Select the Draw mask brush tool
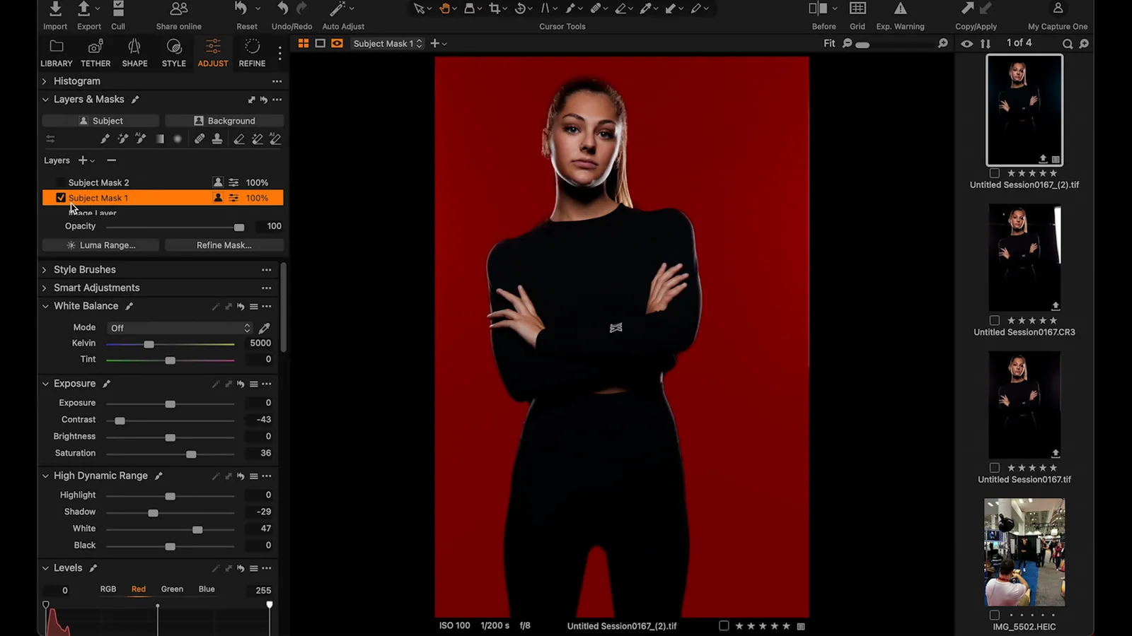Image resolution: width=1132 pixels, height=636 pixels. (x=105, y=139)
